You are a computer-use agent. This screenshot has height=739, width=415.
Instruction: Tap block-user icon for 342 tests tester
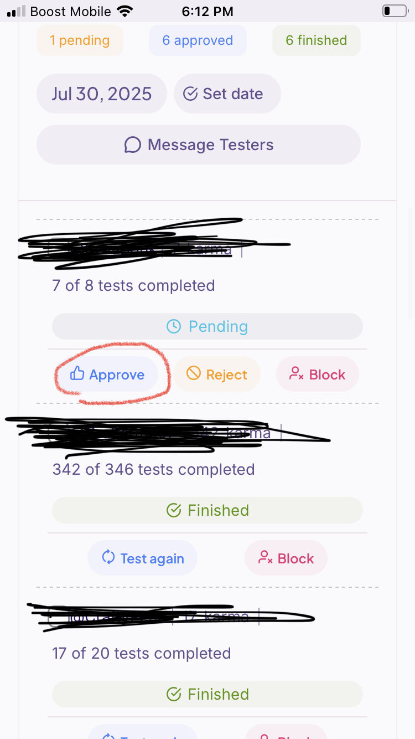[x=266, y=558]
